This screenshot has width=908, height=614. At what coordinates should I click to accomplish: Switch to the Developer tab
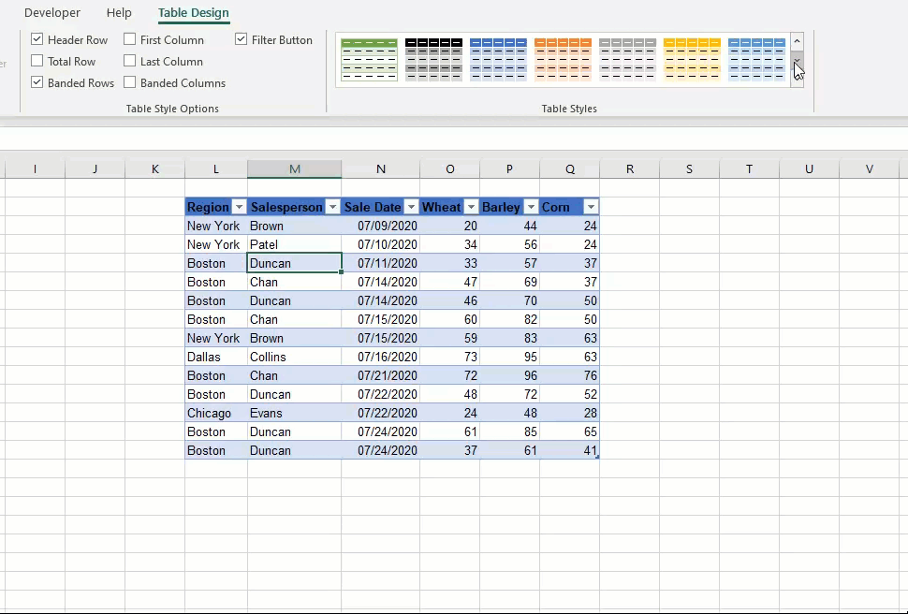tap(51, 12)
